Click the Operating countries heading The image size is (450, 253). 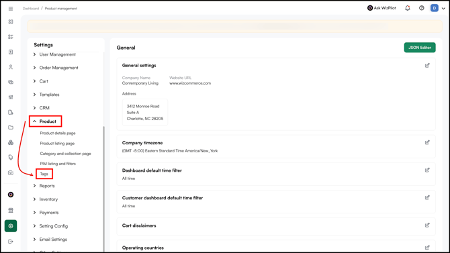142,248
